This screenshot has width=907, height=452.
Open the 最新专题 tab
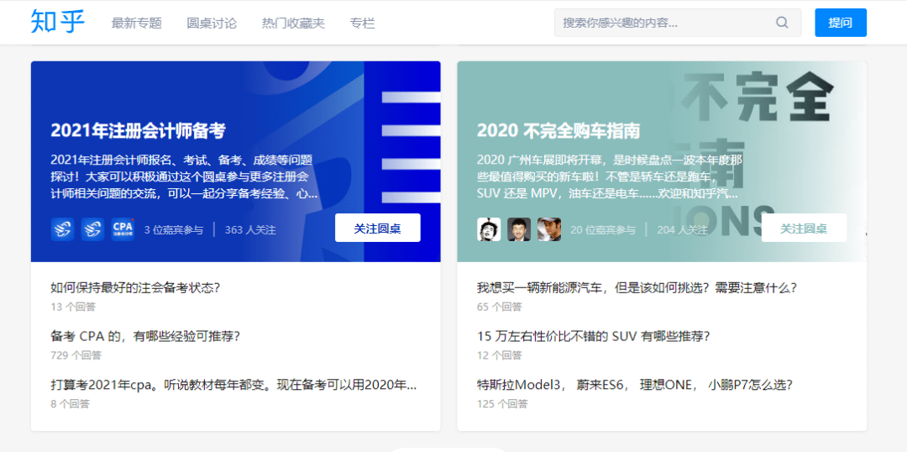[x=137, y=24]
